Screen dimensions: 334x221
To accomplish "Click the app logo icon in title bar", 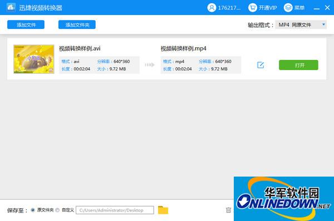I will [11, 7].
